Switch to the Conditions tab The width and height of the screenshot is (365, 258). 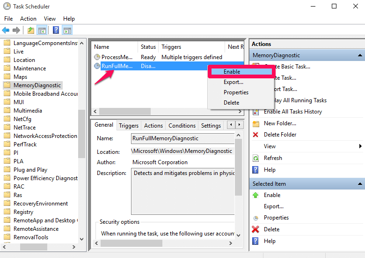pos(182,126)
